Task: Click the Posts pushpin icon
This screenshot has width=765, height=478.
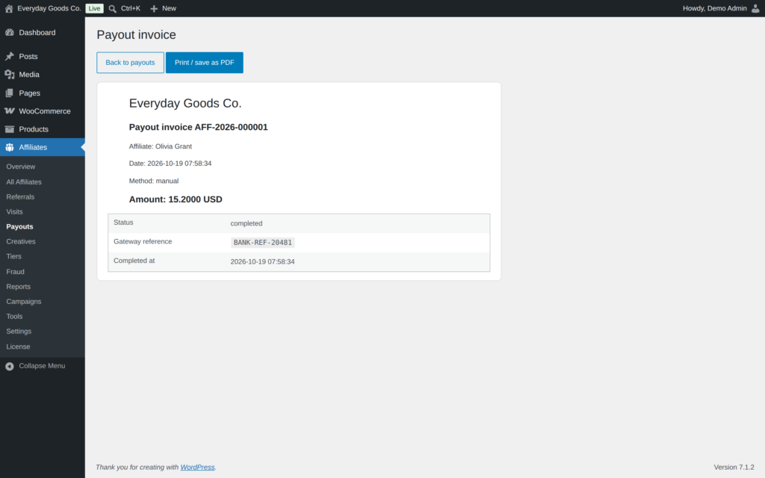Action: click(9, 56)
